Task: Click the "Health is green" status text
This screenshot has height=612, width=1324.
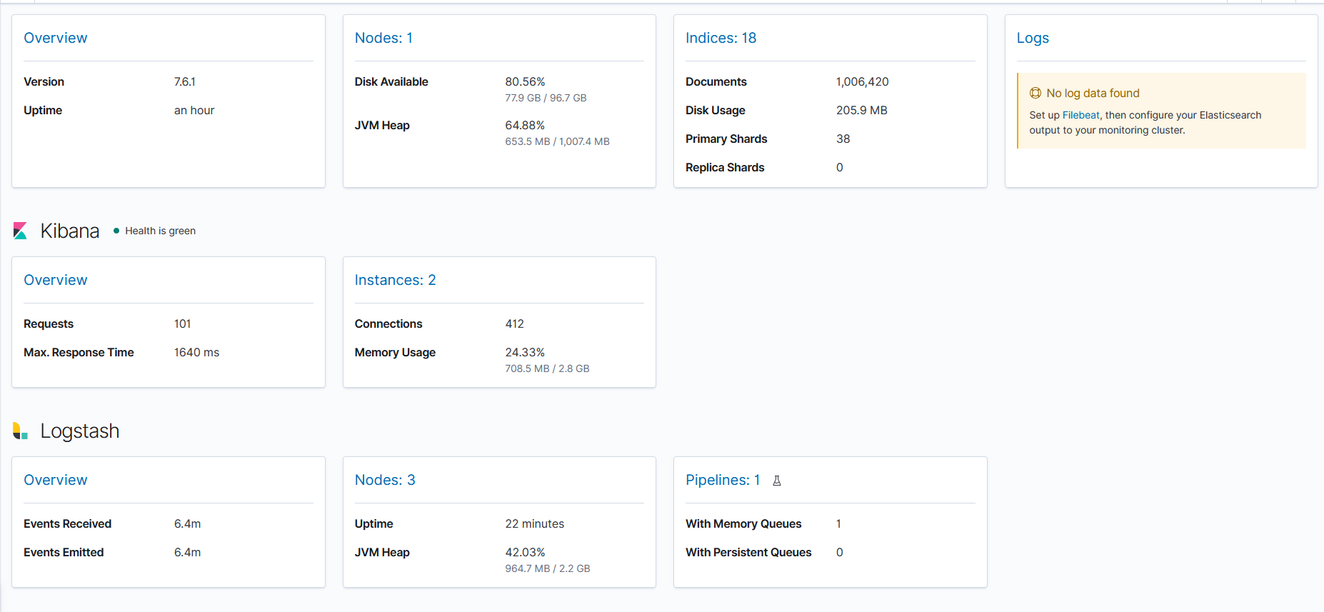Action: pyautogui.click(x=160, y=231)
